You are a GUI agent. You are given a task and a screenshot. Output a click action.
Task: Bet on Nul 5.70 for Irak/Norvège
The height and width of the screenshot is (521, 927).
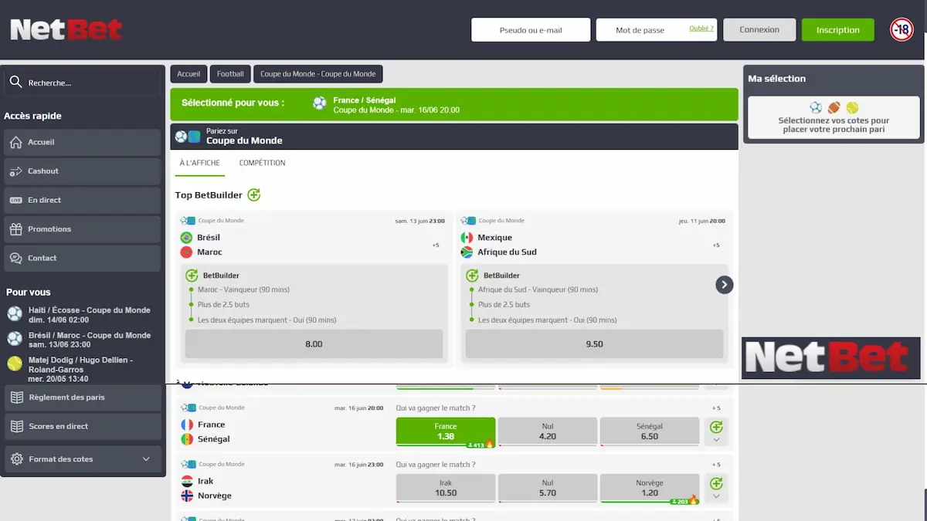click(x=548, y=488)
